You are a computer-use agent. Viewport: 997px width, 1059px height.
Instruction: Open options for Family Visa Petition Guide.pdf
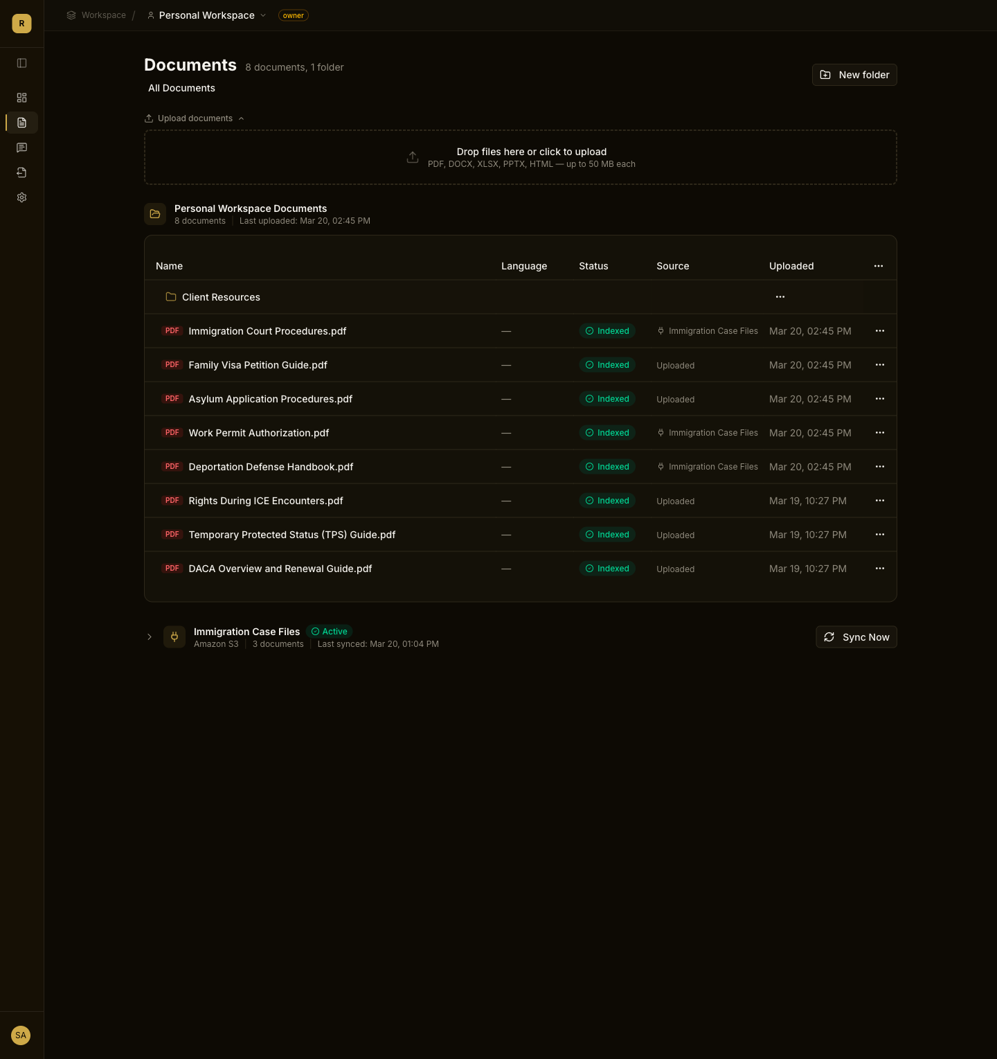click(880, 365)
